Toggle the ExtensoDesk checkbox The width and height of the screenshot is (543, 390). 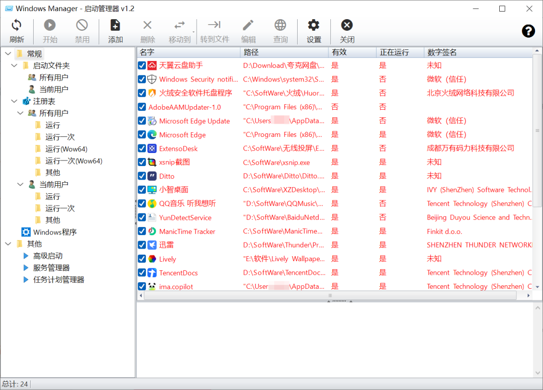click(x=142, y=148)
